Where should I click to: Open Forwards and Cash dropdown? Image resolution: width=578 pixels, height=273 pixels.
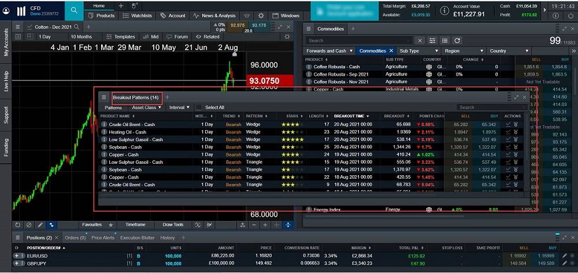pos(329,51)
